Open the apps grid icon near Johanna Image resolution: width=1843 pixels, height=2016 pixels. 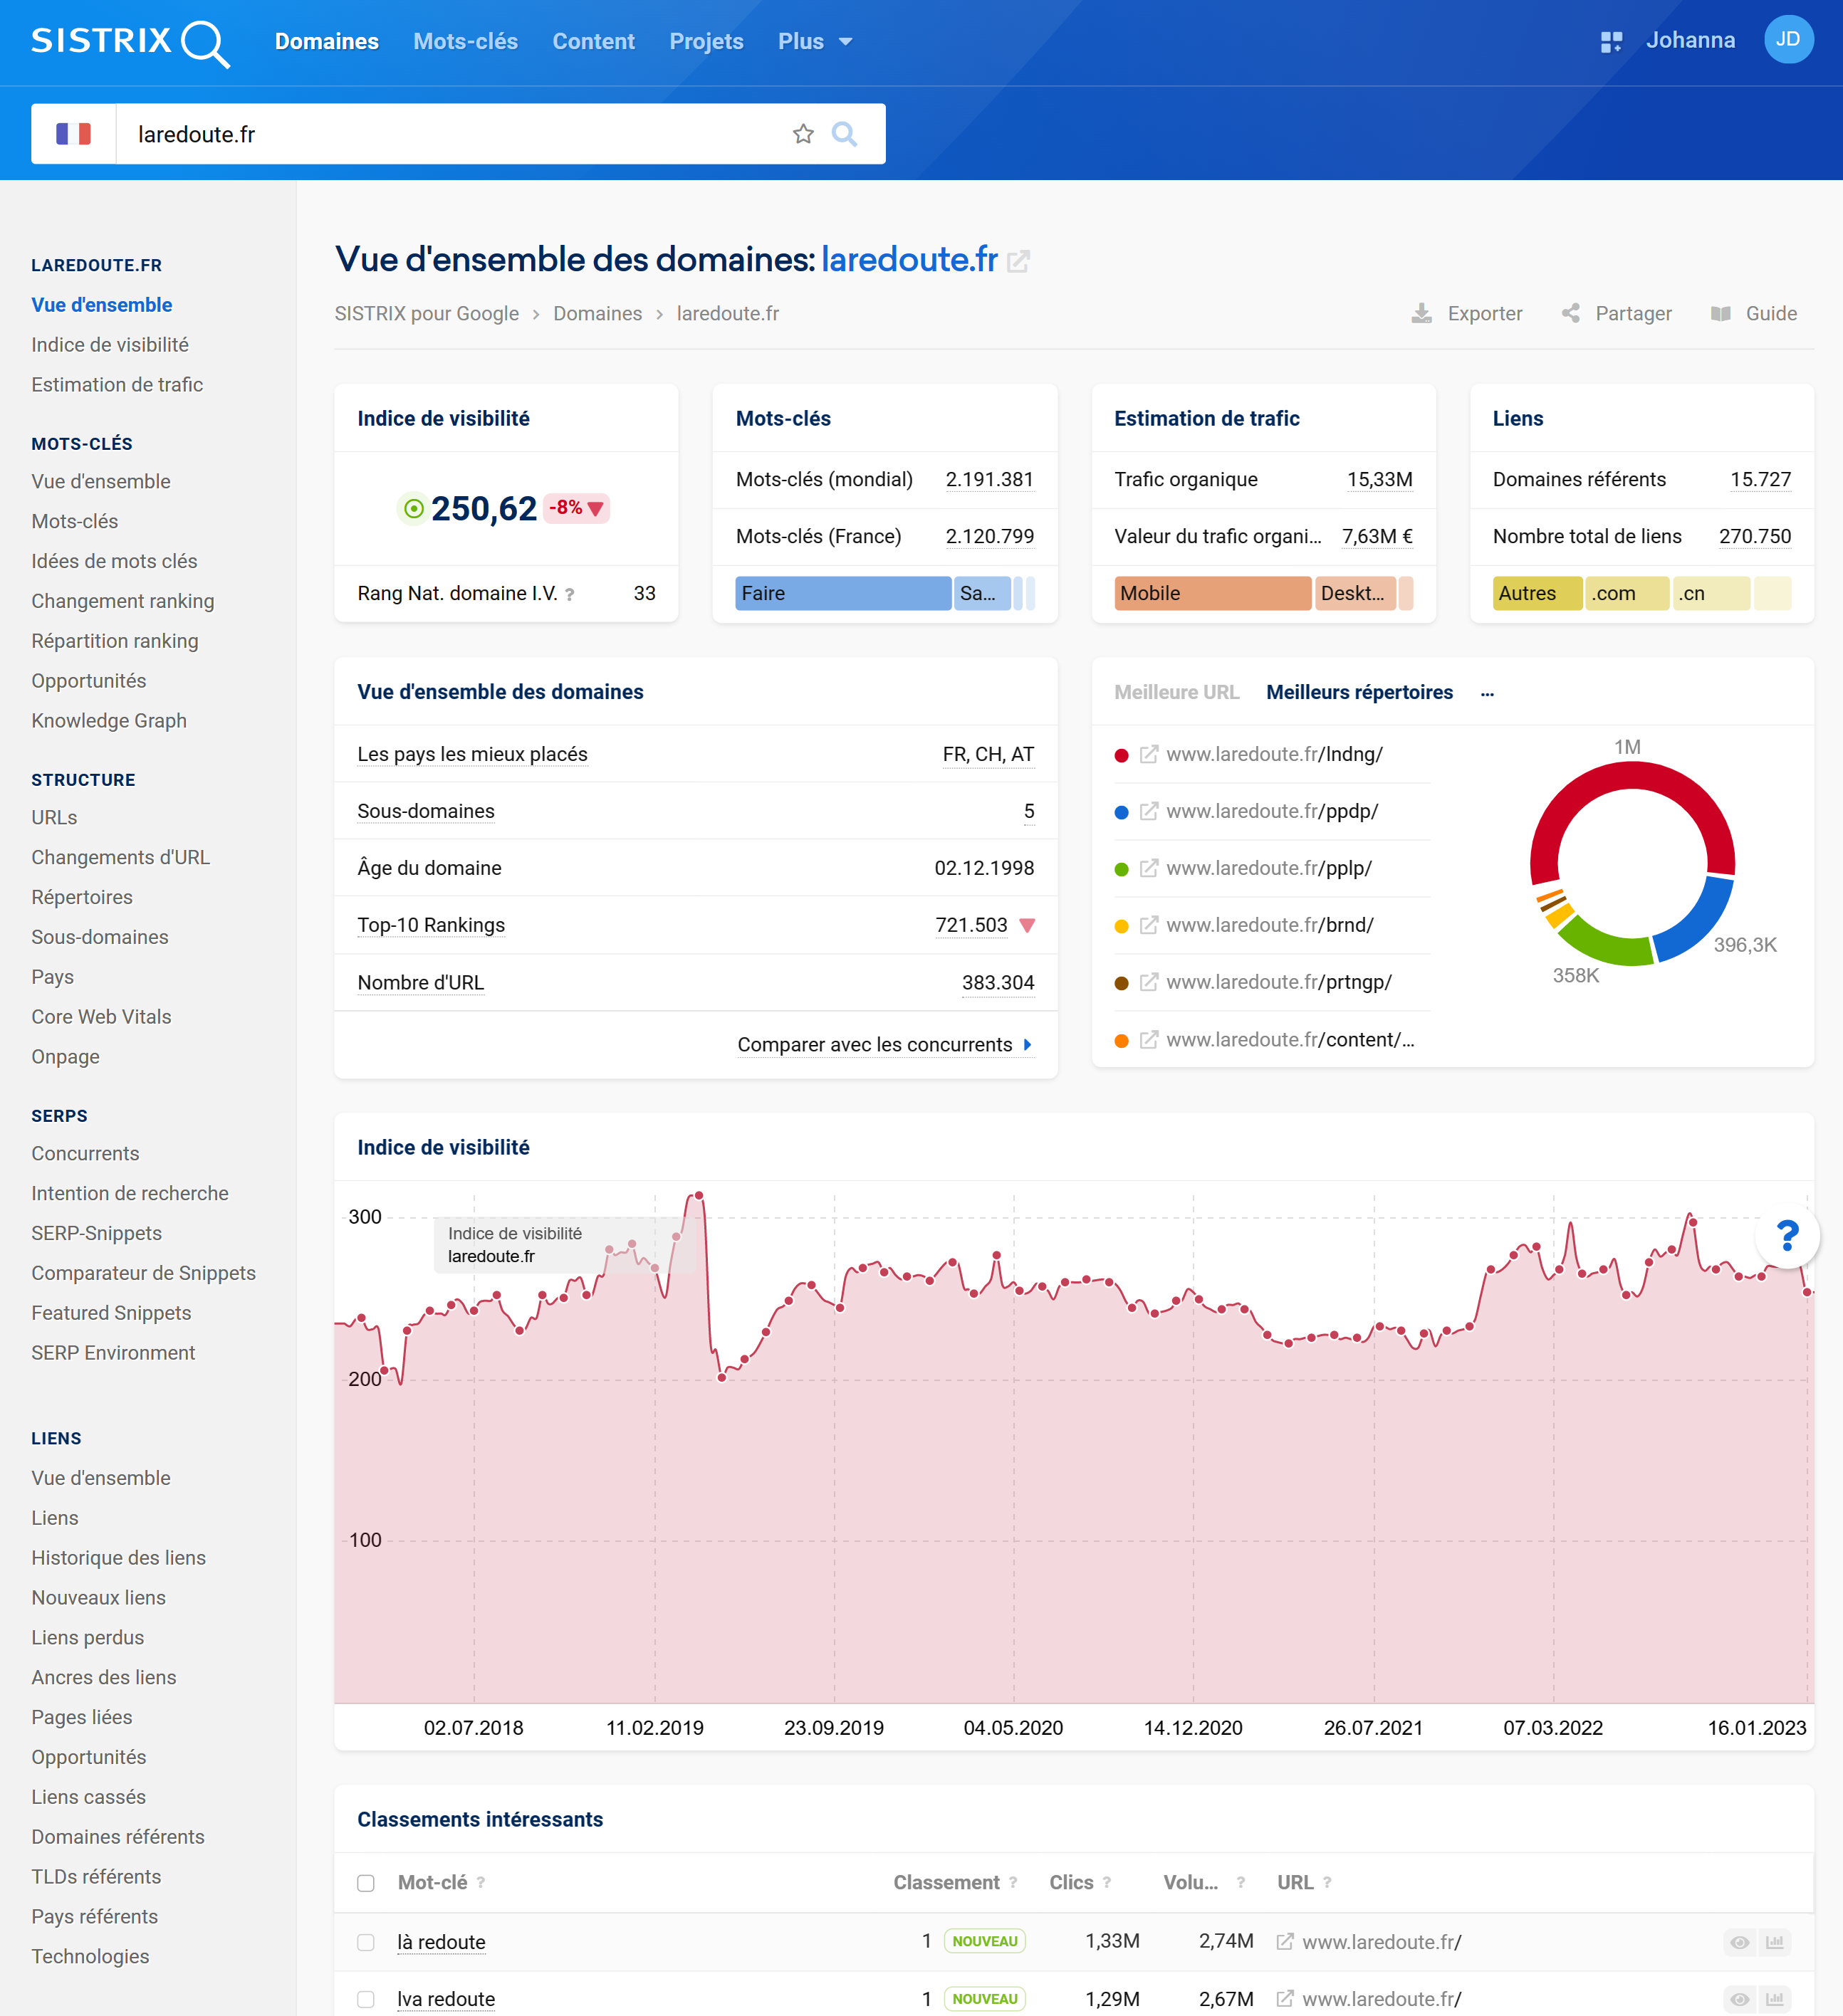1611,41
